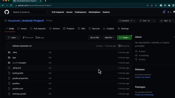The width and height of the screenshot is (175, 98).
Task: Expand the Unwatch options arrow
Action: [x=134, y=21]
